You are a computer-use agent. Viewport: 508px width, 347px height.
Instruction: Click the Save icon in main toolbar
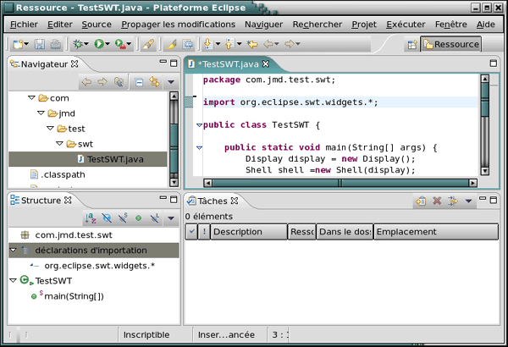(39, 43)
